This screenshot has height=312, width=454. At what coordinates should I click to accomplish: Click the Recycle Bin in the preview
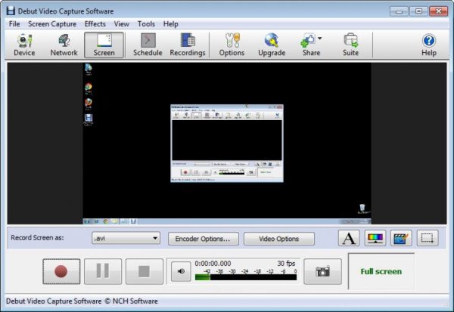(362, 209)
